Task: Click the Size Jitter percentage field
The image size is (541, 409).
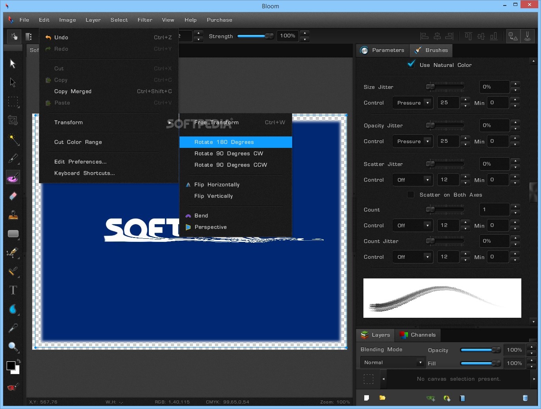Action: [x=495, y=87]
